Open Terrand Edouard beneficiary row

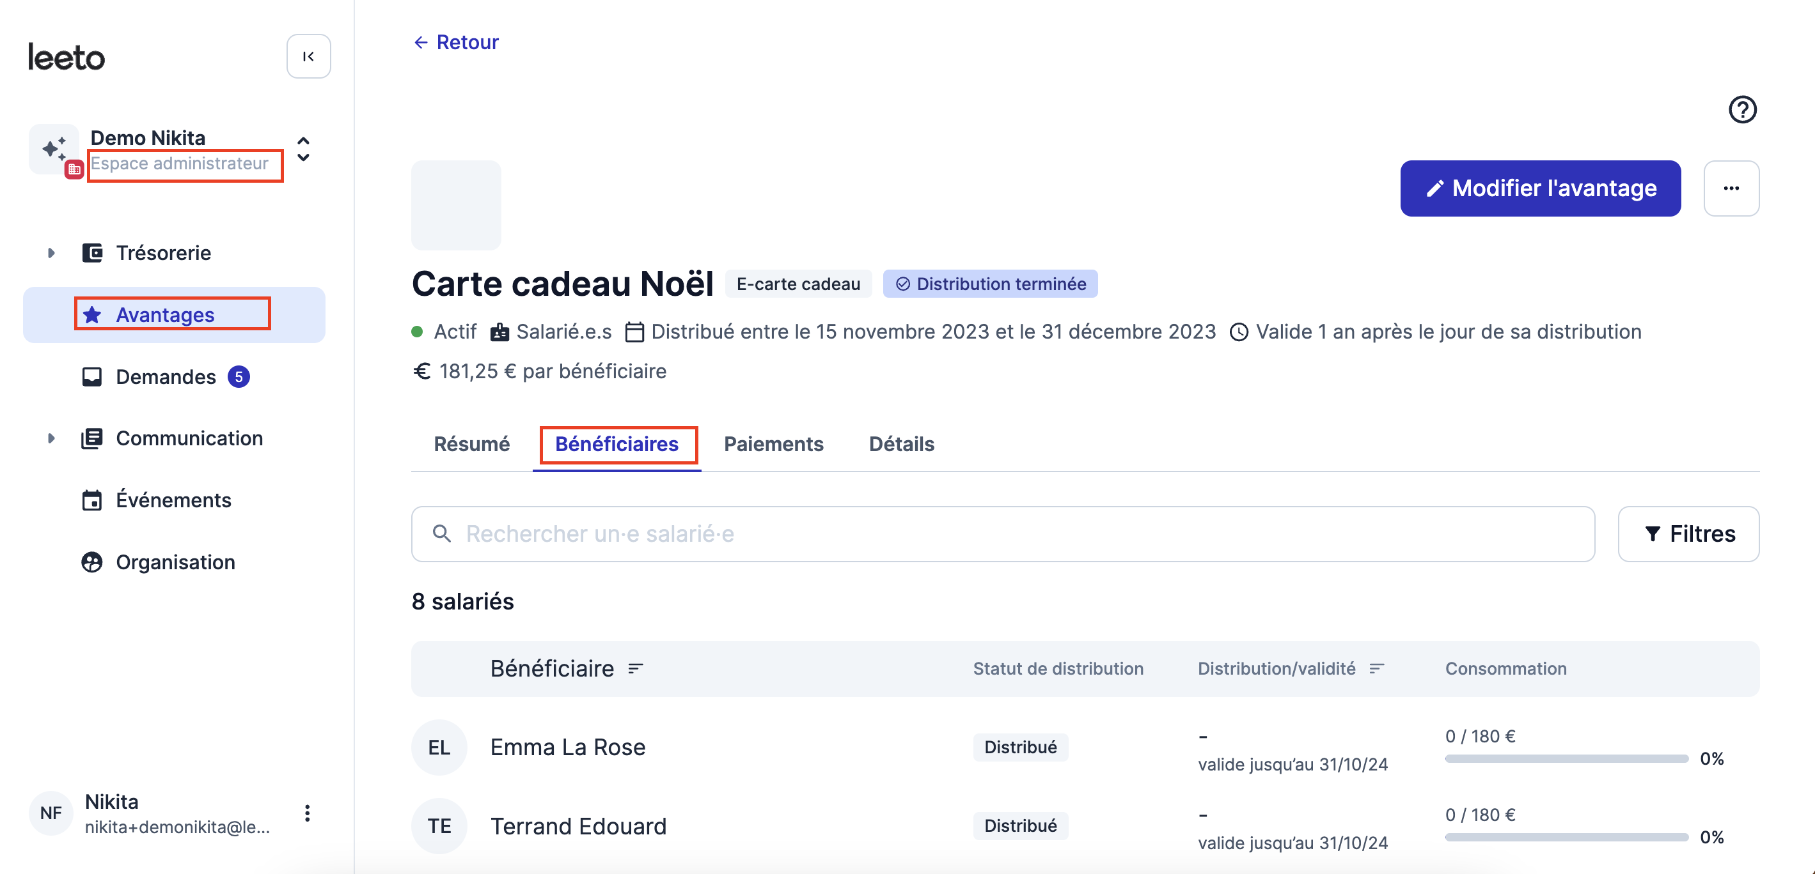(1085, 826)
